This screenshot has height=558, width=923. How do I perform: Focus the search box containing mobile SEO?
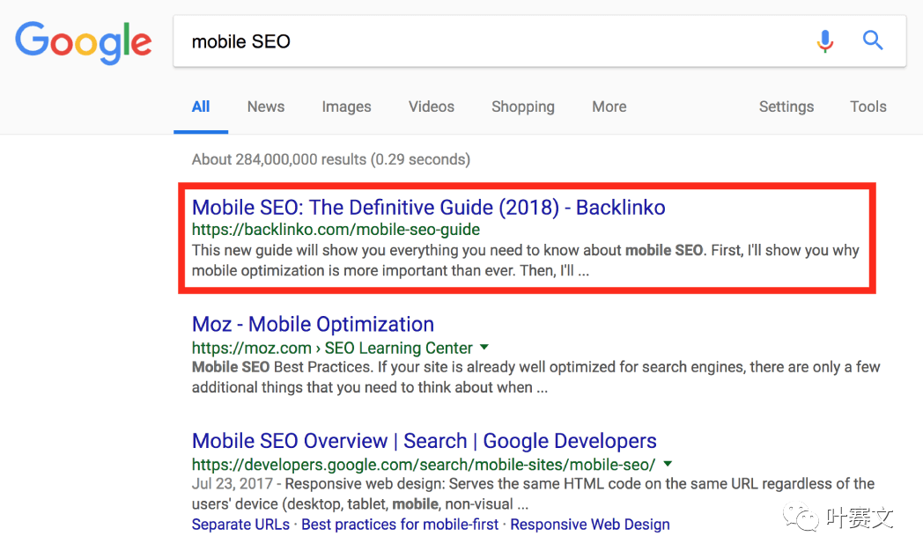(539, 41)
